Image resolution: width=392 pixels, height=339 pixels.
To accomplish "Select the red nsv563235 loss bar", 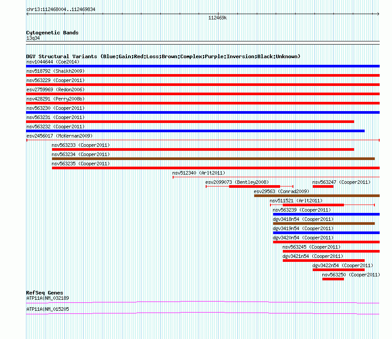I will [216, 168].
